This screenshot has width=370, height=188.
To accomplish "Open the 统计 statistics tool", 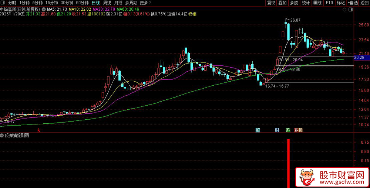I will pyautogui.click(x=306, y=3).
